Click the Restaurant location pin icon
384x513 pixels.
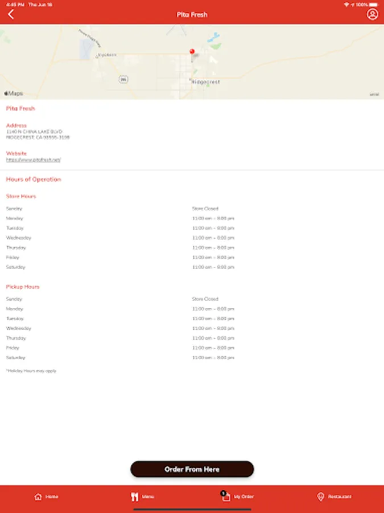click(321, 496)
